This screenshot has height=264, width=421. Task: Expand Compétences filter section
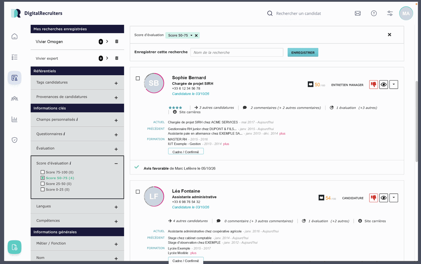(116, 222)
